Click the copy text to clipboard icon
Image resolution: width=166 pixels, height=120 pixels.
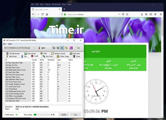[x=54, y=48]
